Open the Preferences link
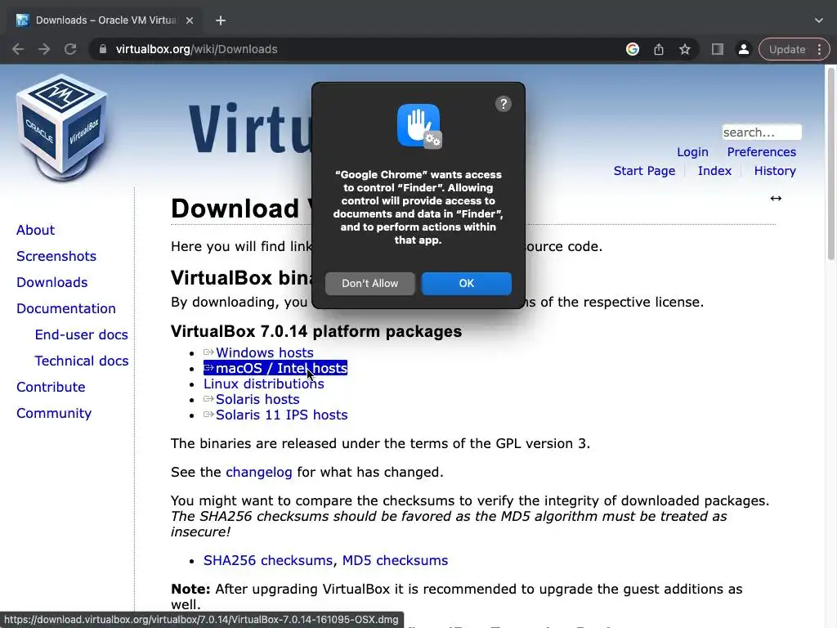 (x=761, y=151)
